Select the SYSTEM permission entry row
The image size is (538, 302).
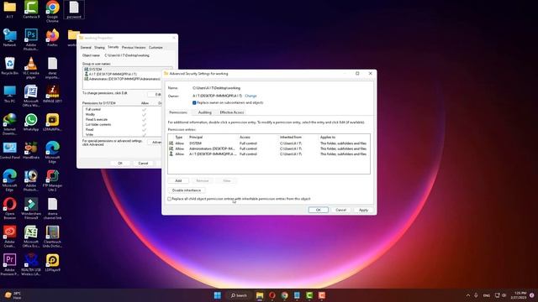click(269, 143)
